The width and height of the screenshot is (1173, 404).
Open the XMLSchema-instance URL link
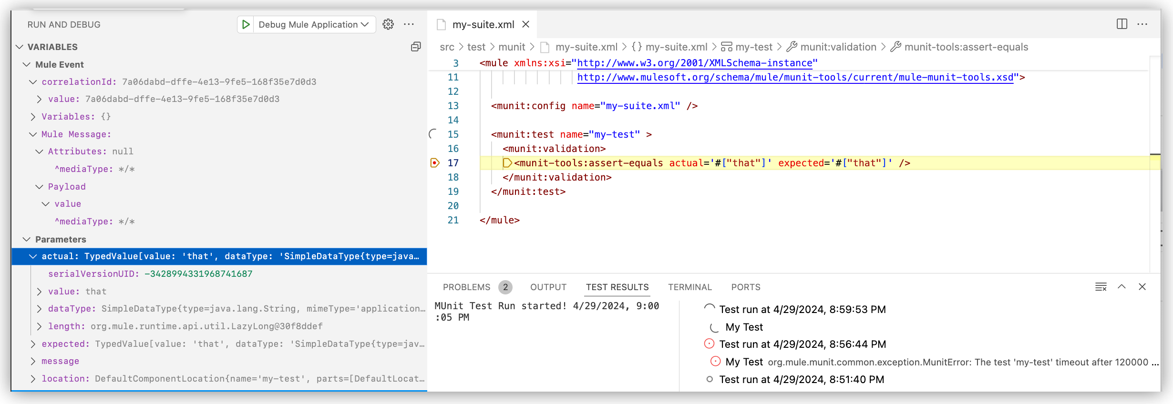[694, 63]
